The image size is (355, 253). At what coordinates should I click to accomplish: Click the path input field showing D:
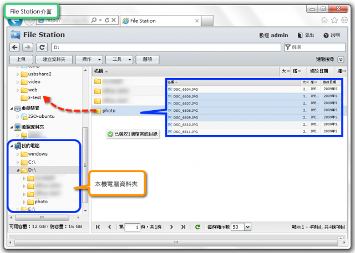click(x=166, y=48)
